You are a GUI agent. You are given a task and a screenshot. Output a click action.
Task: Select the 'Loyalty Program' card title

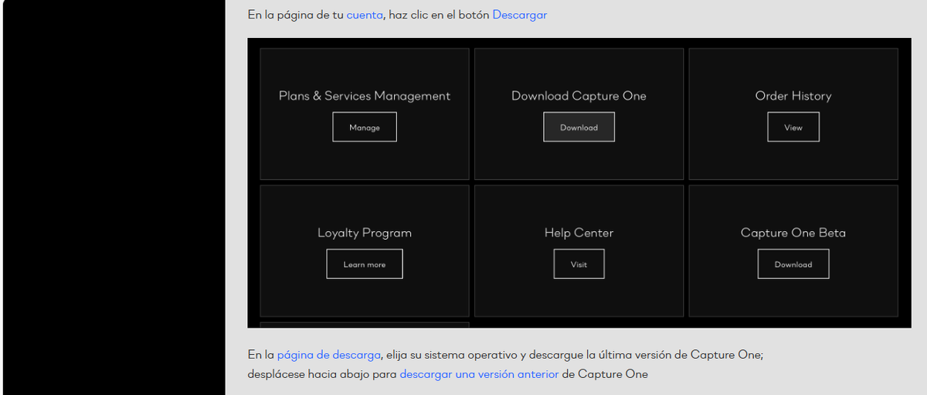pyautogui.click(x=364, y=233)
